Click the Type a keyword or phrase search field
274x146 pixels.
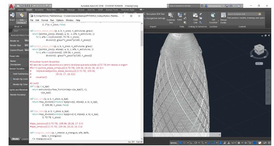[184, 6]
